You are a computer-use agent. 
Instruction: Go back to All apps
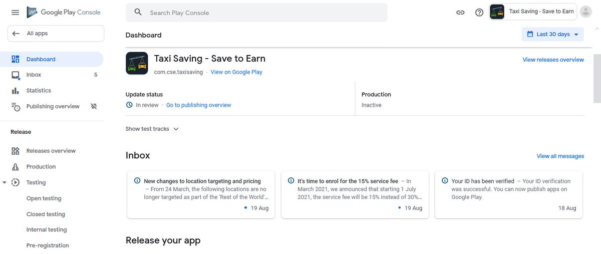[x=56, y=34]
